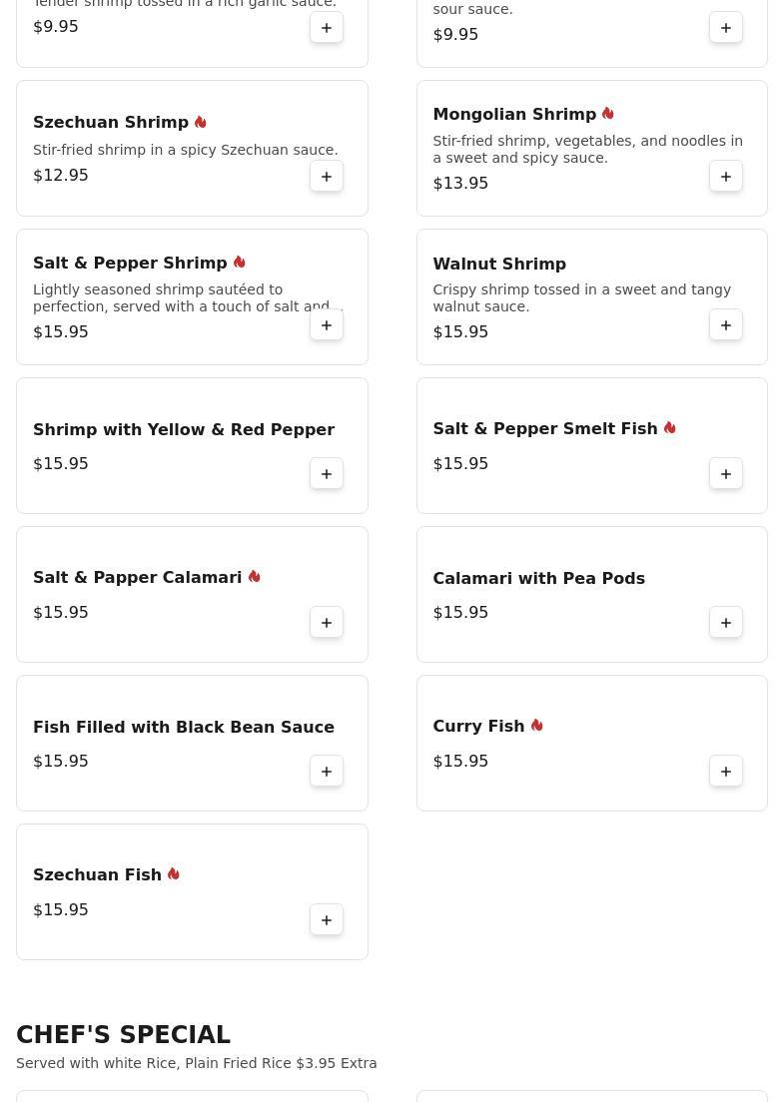Click the Chef's Special section heading
784x1102 pixels.
[x=123, y=1035]
